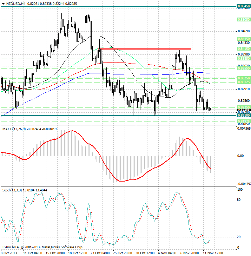Select the teal horizontal line at 0.85450
Image resolution: width=251 pixels, height=256 pixels.
coord(119,7)
